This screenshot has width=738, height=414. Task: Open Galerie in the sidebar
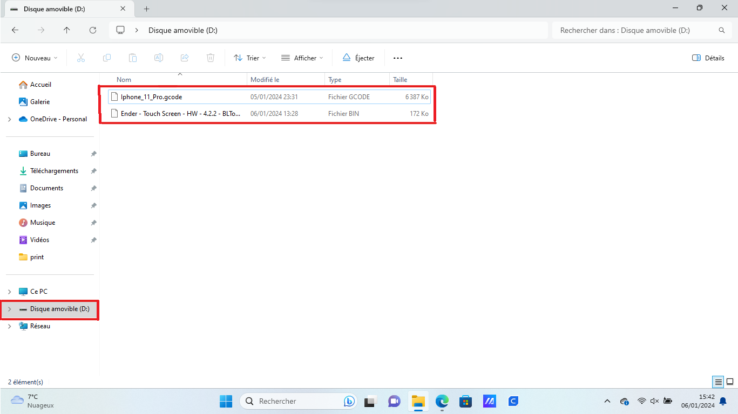(40, 102)
